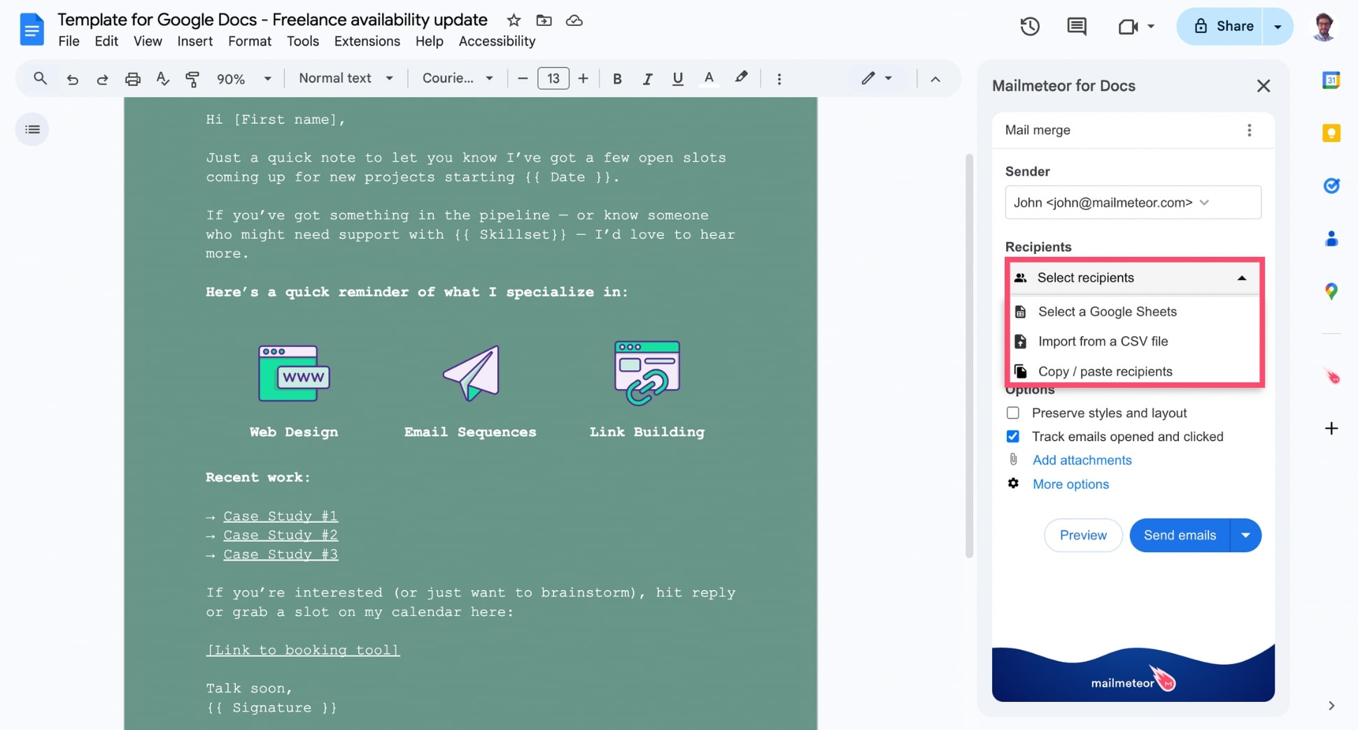Open the Normal text style dropdown

[346, 78]
